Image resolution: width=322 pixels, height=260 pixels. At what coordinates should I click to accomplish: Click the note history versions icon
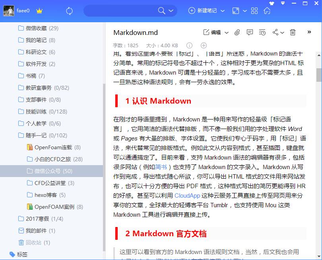(x=262, y=33)
